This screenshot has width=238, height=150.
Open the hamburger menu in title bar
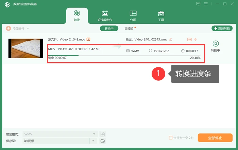[x=206, y=4]
